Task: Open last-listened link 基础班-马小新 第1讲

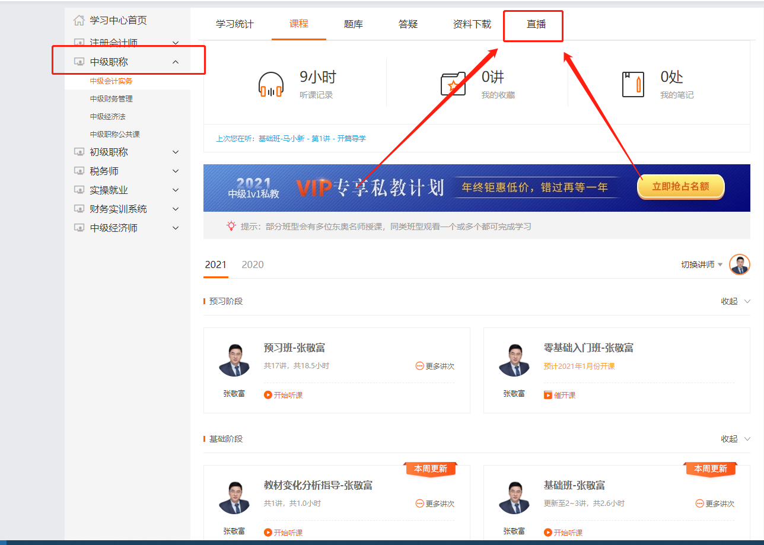Action: click(x=312, y=138)
